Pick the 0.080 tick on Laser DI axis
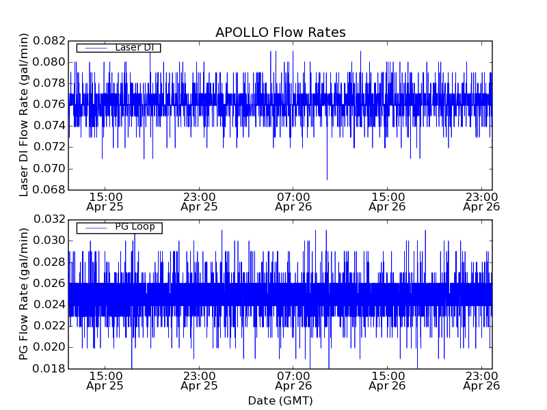Image resolution: width=547 pixels, height=410 pixels. (x=49, y=62)
